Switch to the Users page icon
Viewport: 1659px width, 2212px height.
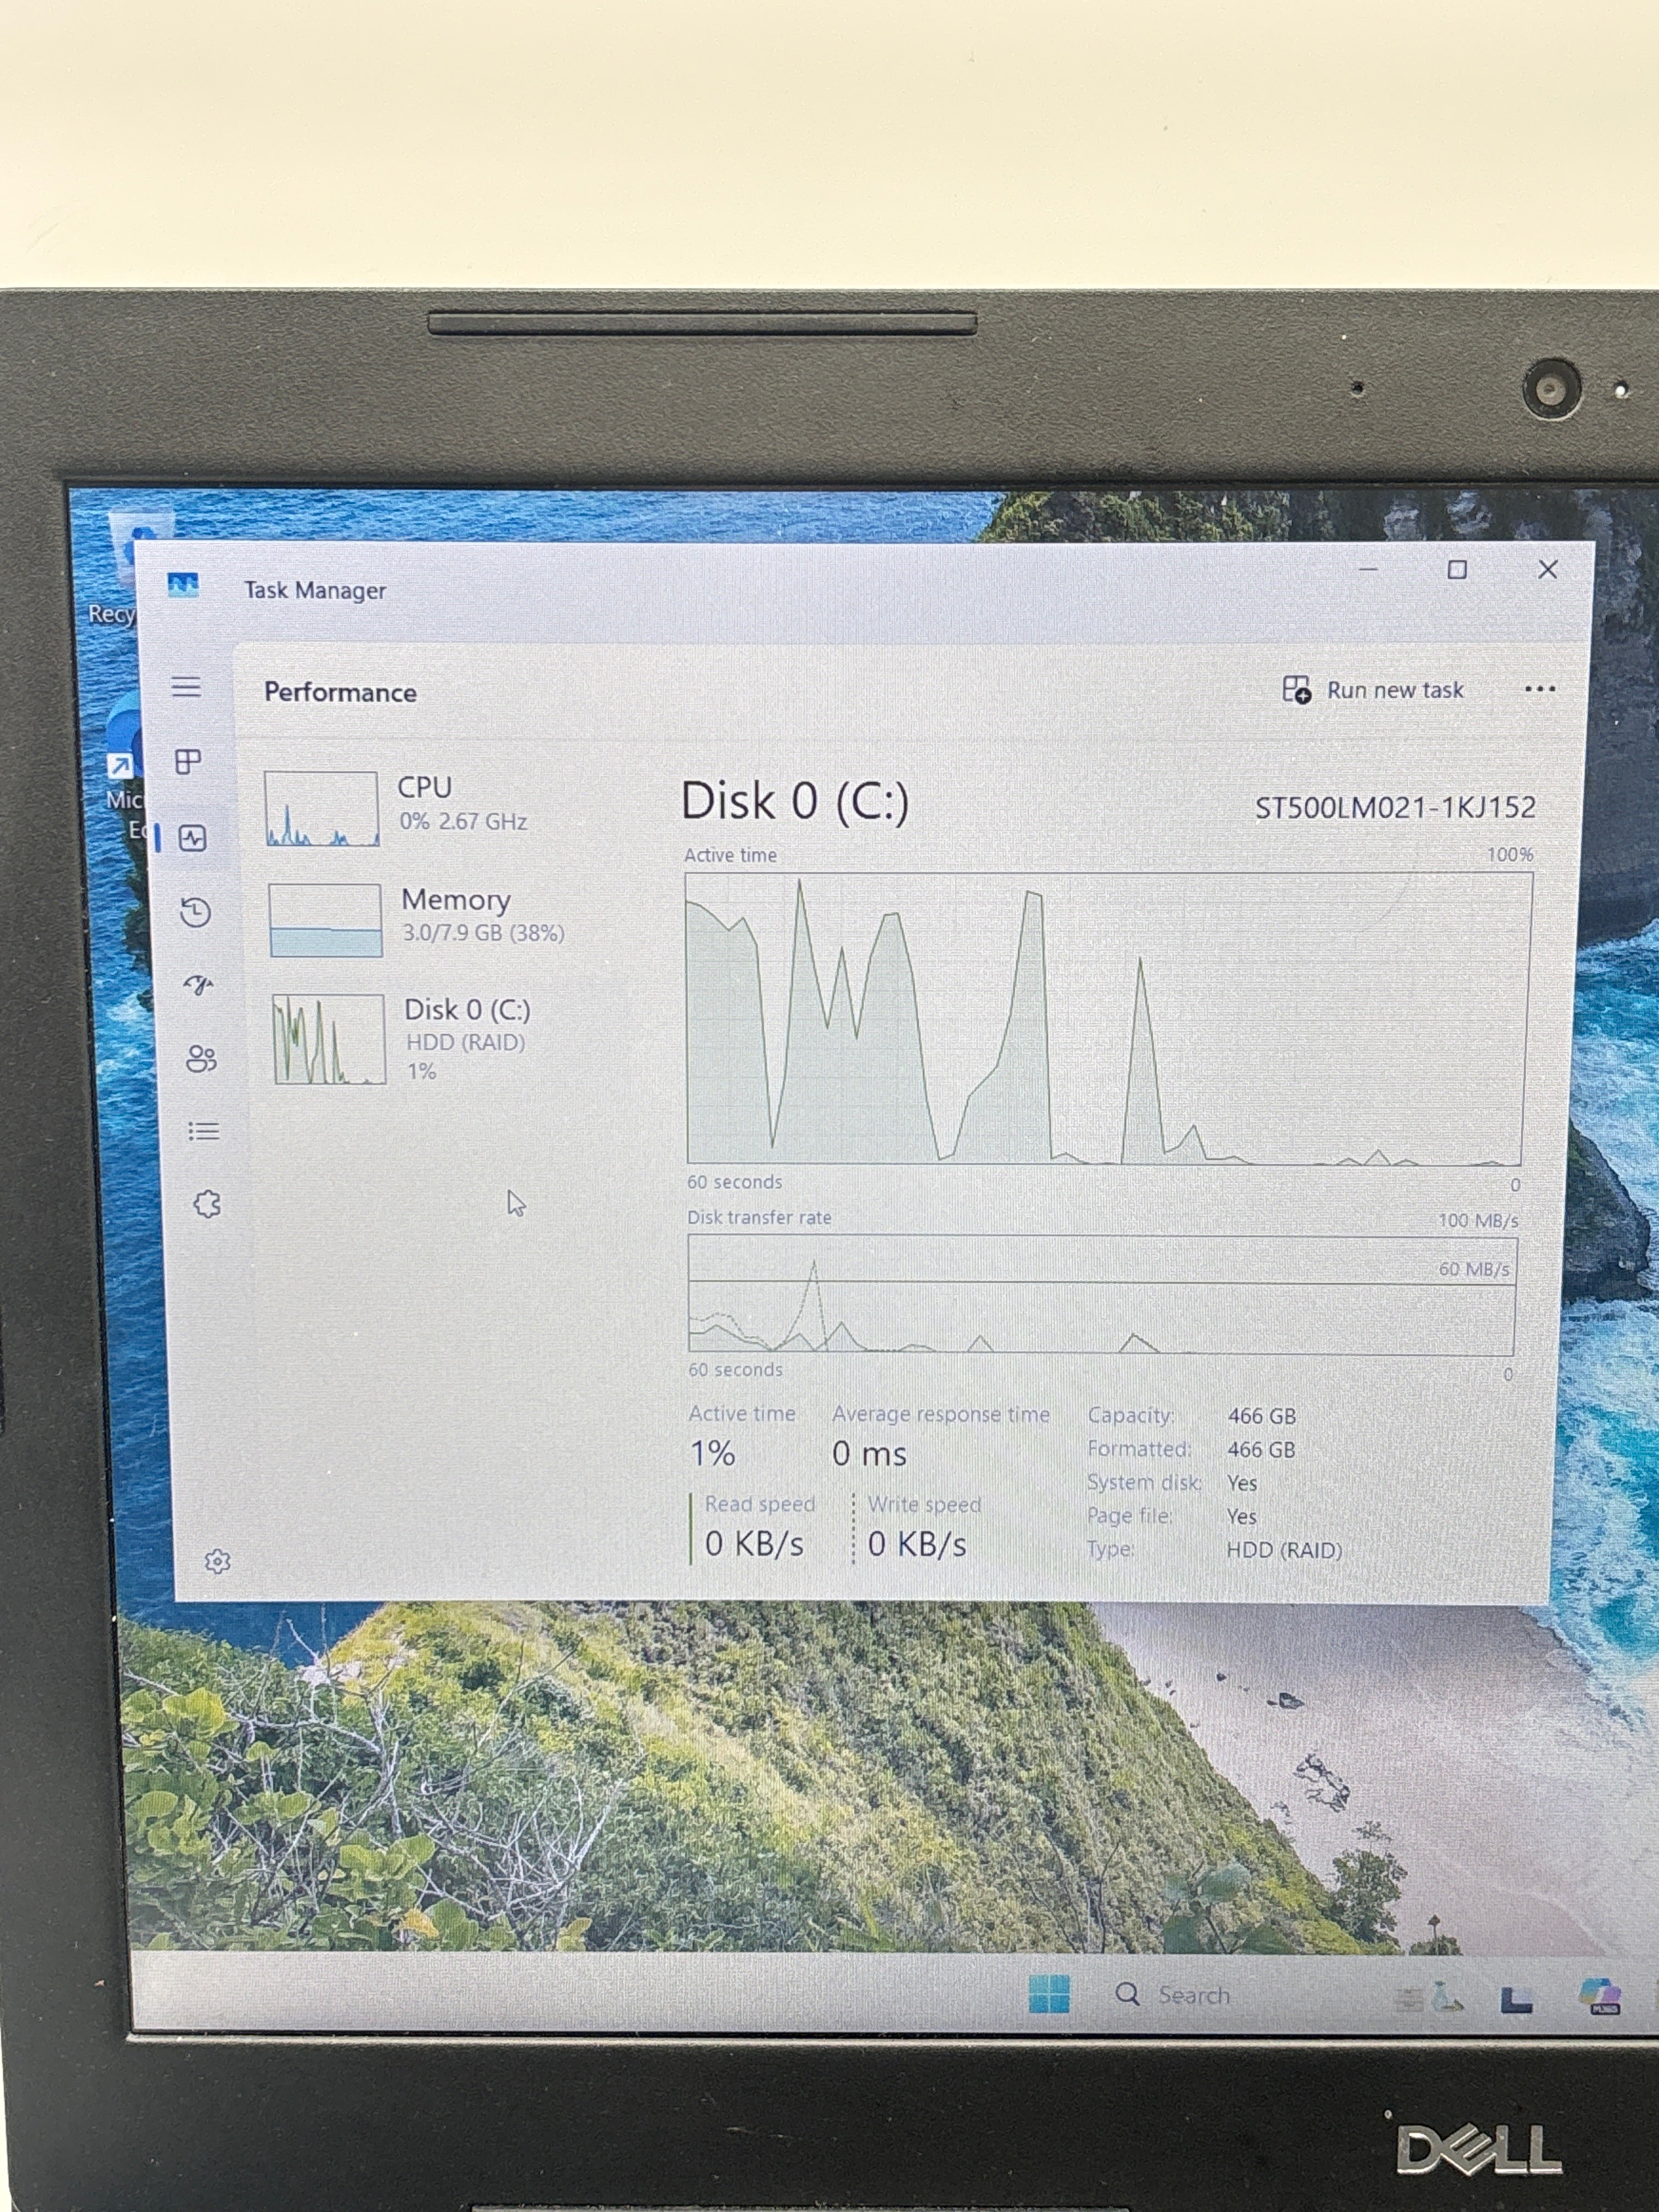click(x=201, y=1058)
